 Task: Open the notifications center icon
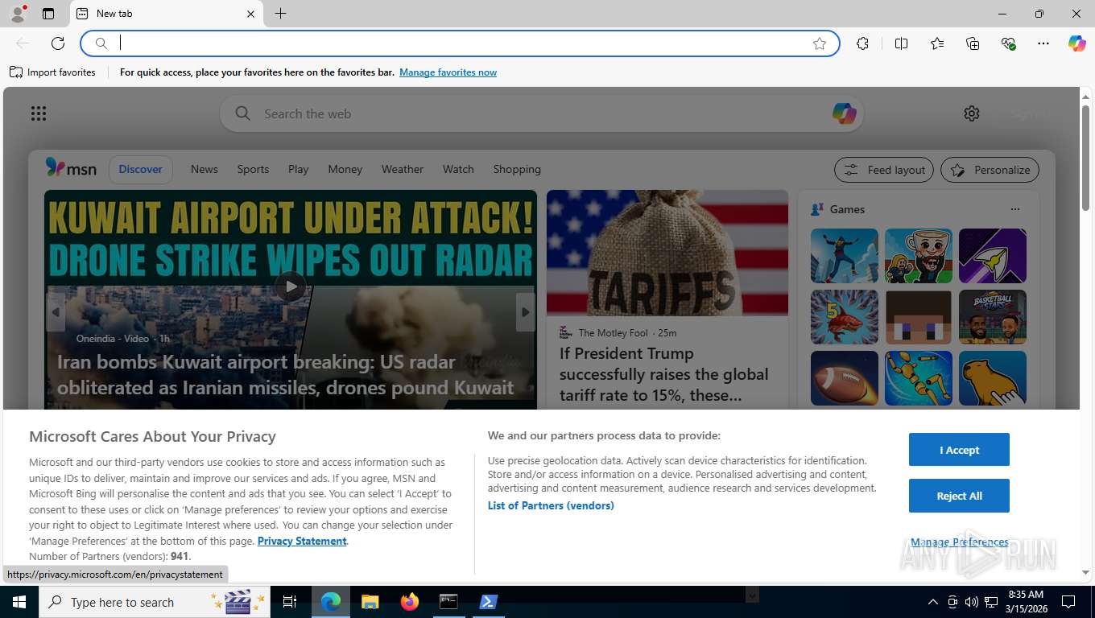(x=1068, y=602)
